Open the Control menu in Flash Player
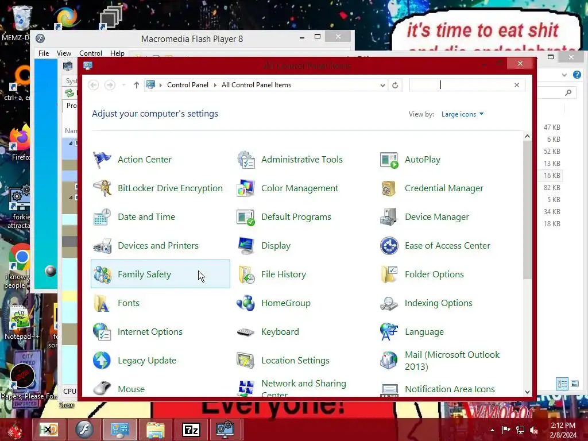 90,53
